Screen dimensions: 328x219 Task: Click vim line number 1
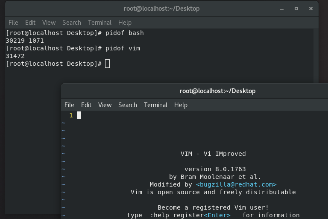tap(71, 115)
